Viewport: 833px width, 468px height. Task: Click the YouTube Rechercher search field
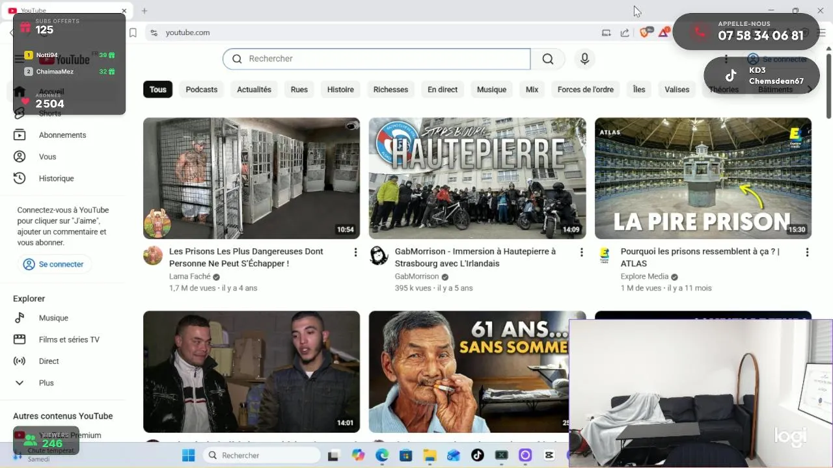pyautogui.click(x=376, y=59)
